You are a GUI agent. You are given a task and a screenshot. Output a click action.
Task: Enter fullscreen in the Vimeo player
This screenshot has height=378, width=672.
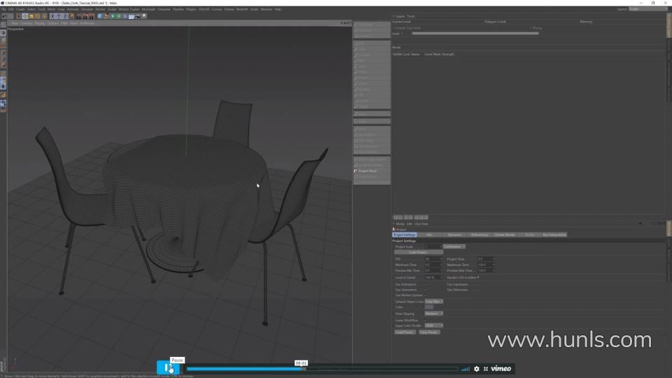[x=485, y=369]
